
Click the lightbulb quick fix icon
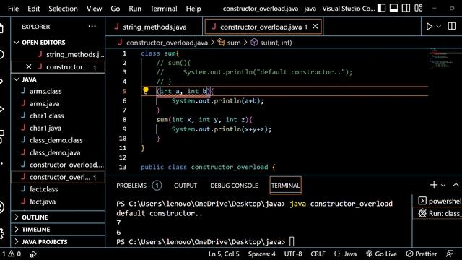146,90
